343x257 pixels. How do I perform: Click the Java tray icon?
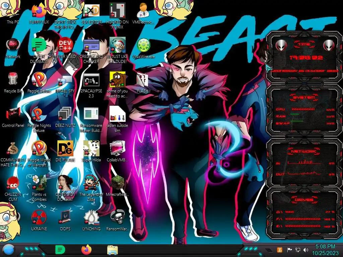click(x=279, y=250)
